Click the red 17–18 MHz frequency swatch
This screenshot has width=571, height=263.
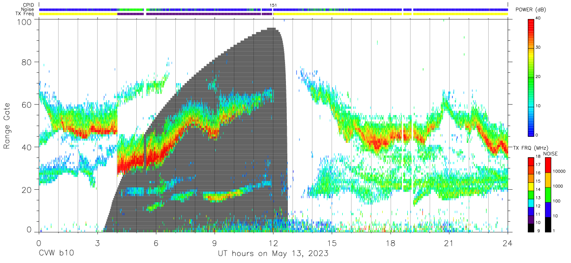point(531,161)
